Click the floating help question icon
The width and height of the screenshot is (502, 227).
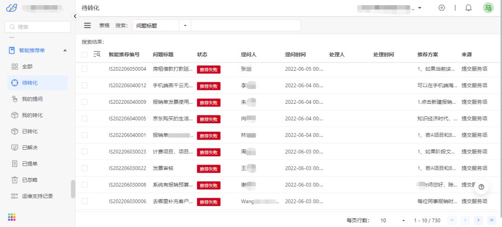pos(482,187)
